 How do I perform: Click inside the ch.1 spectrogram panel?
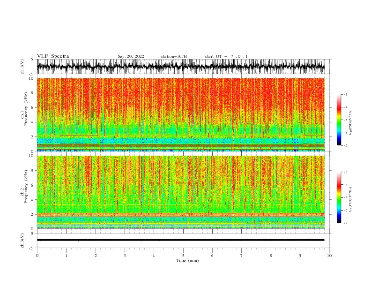click(x=180, y=114)
